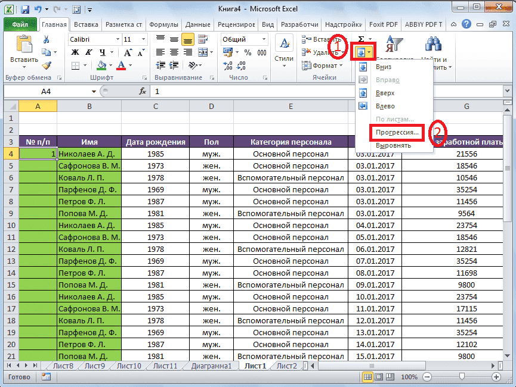Open the font name dropdown showing Calibri
The height and width of the screenshot is (387, 516).
[117, 39]
